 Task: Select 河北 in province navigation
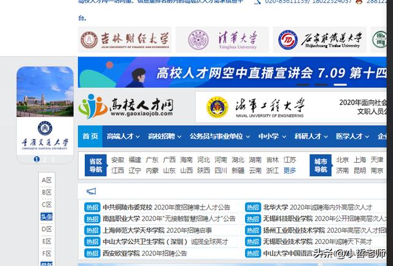point(203,160)
